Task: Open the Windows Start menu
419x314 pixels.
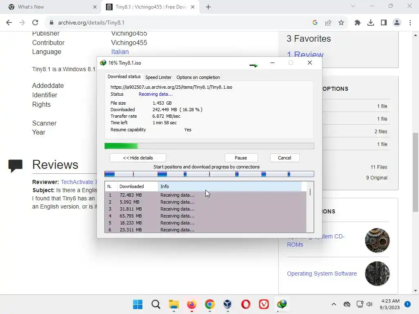Action: [x=138, y=304]
